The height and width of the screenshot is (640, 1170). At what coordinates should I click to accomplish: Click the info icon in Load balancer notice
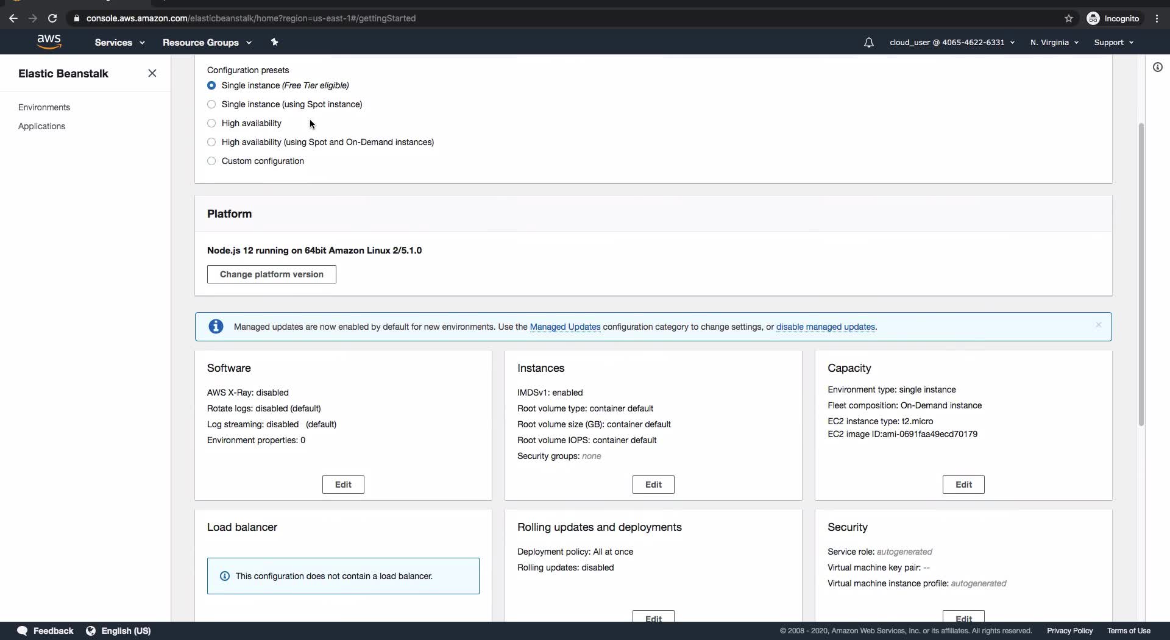[x=225, y=576]
